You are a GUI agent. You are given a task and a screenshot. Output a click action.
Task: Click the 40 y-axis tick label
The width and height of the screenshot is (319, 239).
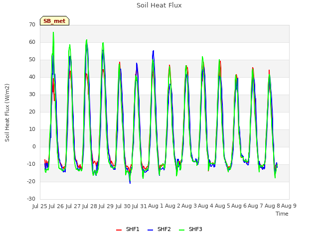tap(32, 77)
